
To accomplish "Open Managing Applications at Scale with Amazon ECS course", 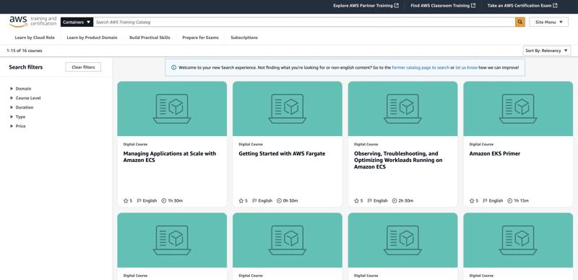I will click(170, 157).
